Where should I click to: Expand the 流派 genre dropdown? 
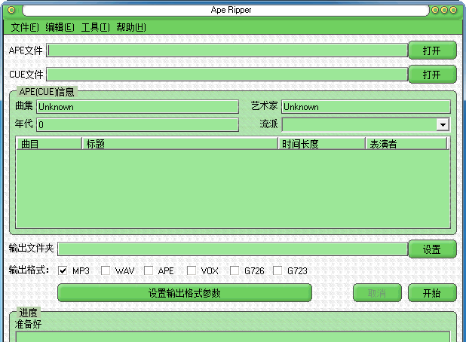[x=443, y=124]
